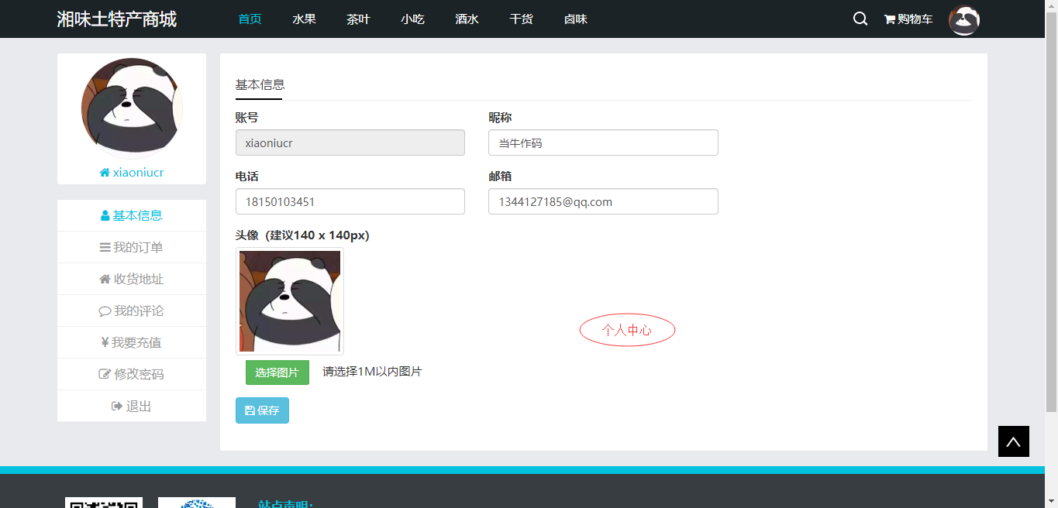The height and width of the screenshot is (508, 1058).
Task: Open the 茶叶 category
Action: pyautogui.click(x=358, y=19)
